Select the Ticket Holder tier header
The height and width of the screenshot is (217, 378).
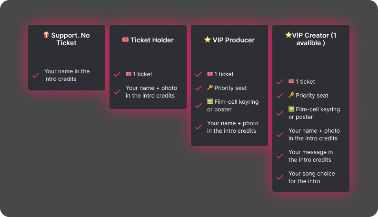click(x=148, y=40)
